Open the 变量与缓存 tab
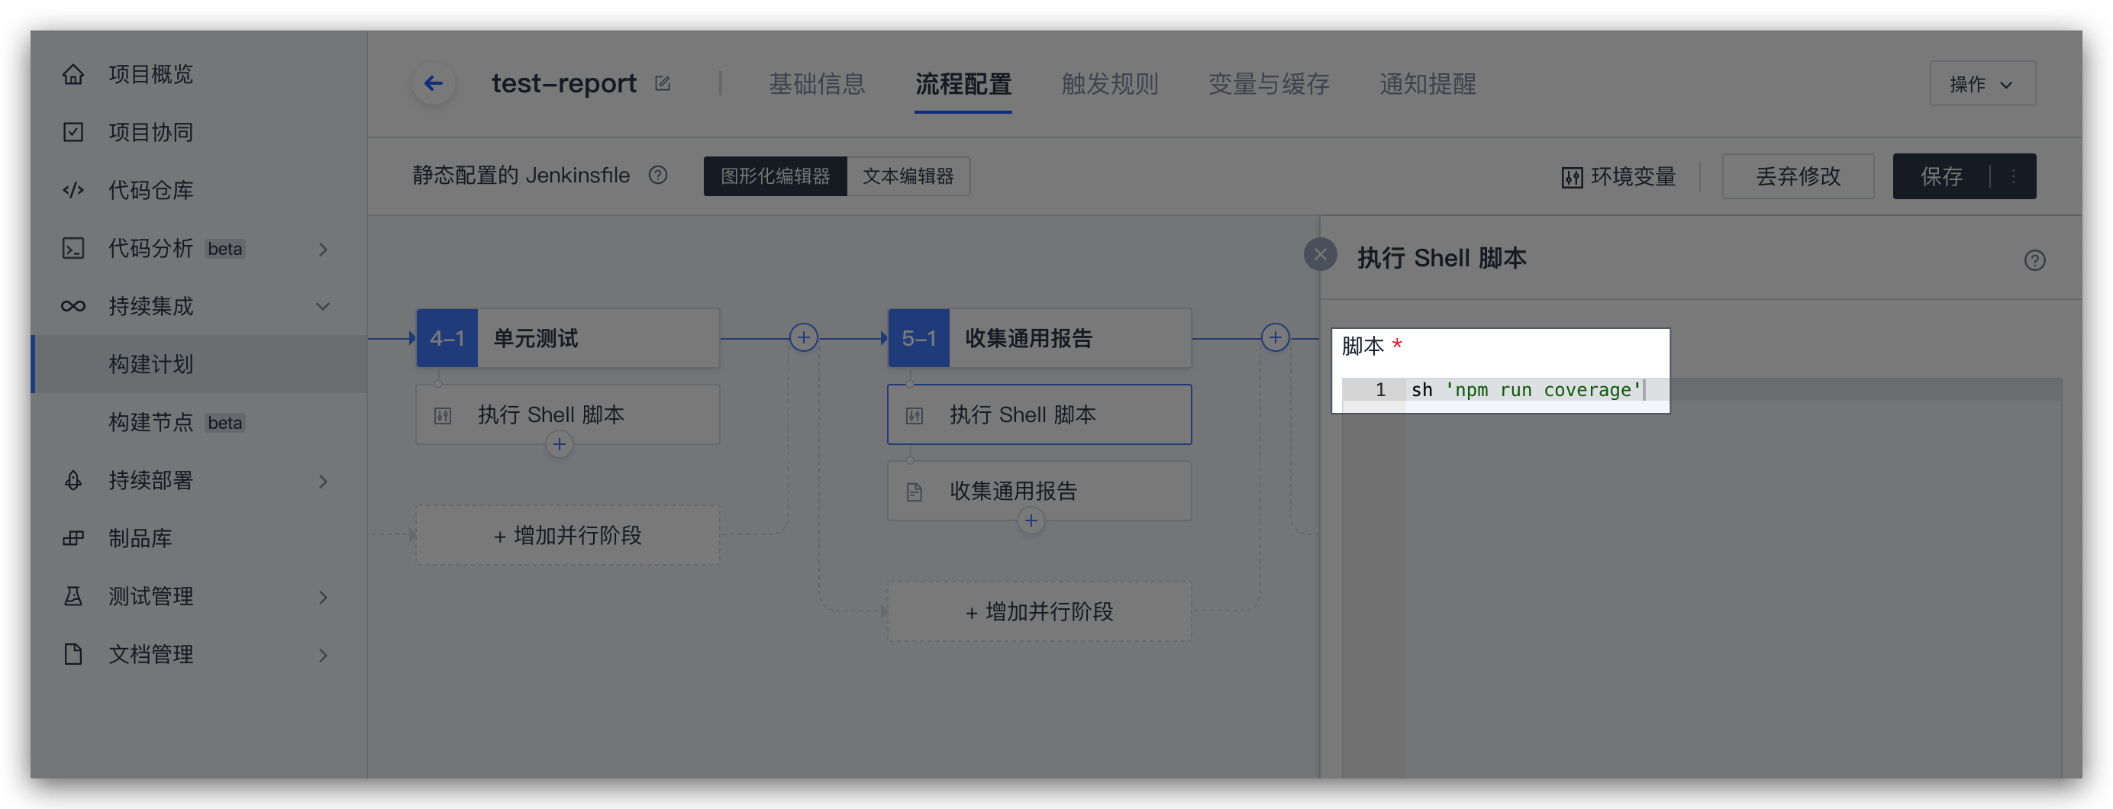This screenshot has width=2113, height=809. click(x=1268, y=84)
